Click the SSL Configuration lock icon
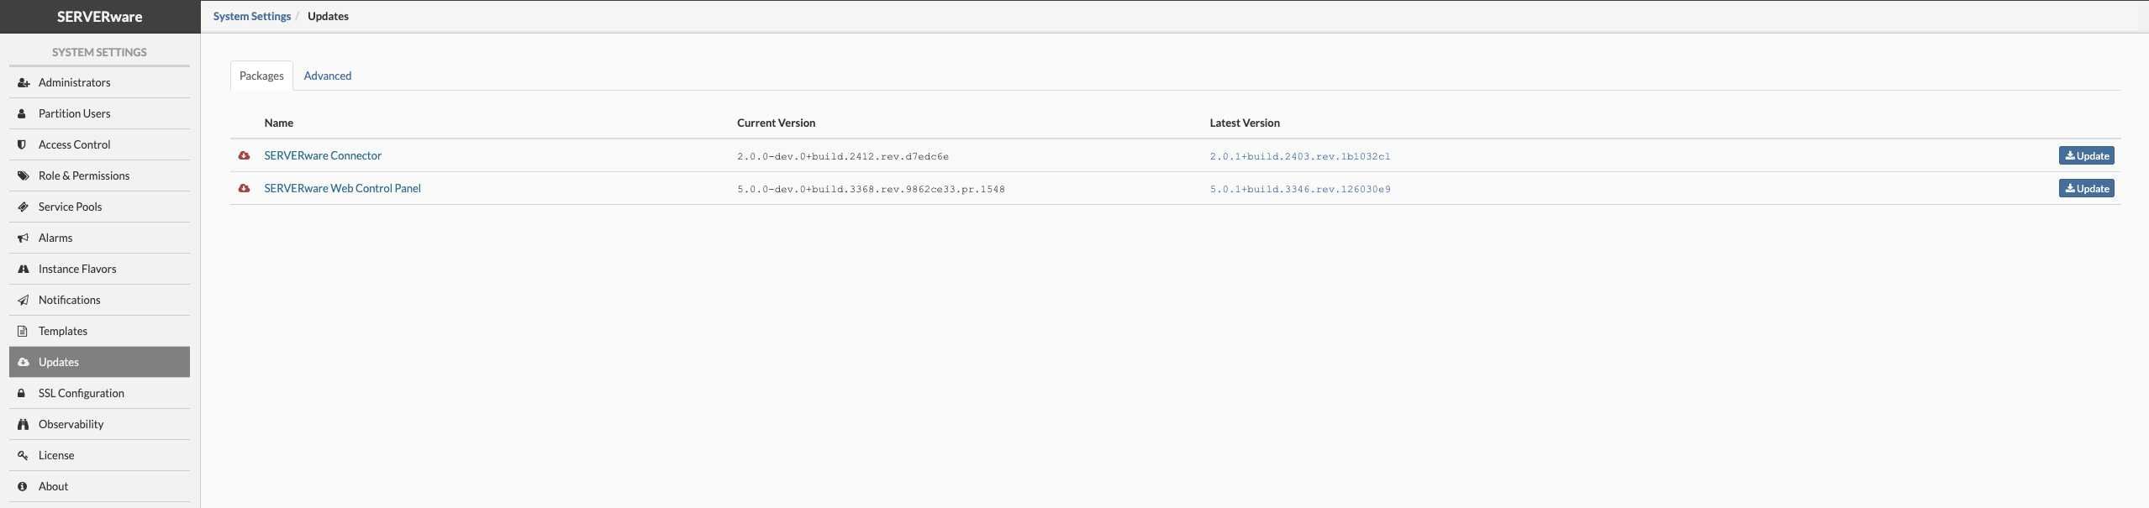 pos(22,393)
